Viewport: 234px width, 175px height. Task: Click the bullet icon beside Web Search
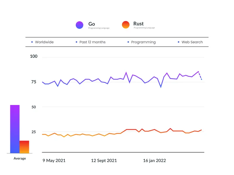(x=178, y=42)
